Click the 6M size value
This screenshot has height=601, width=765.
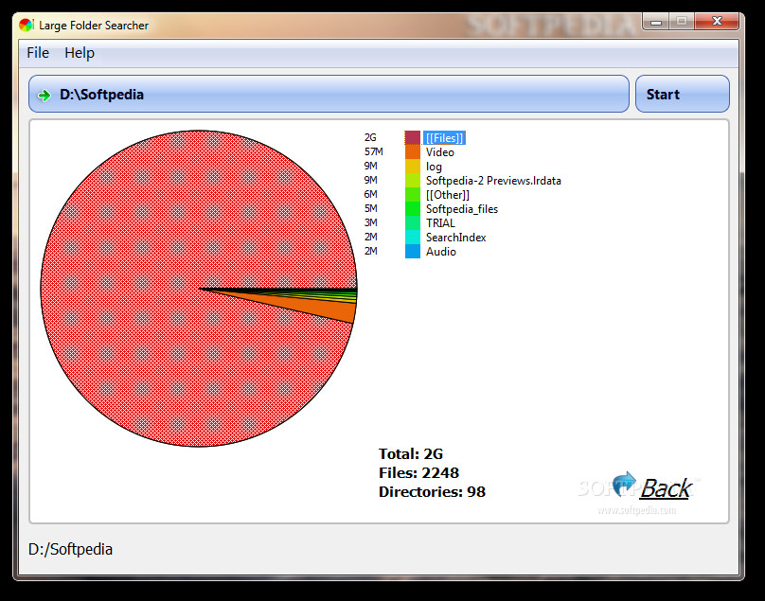pos(371,194)
